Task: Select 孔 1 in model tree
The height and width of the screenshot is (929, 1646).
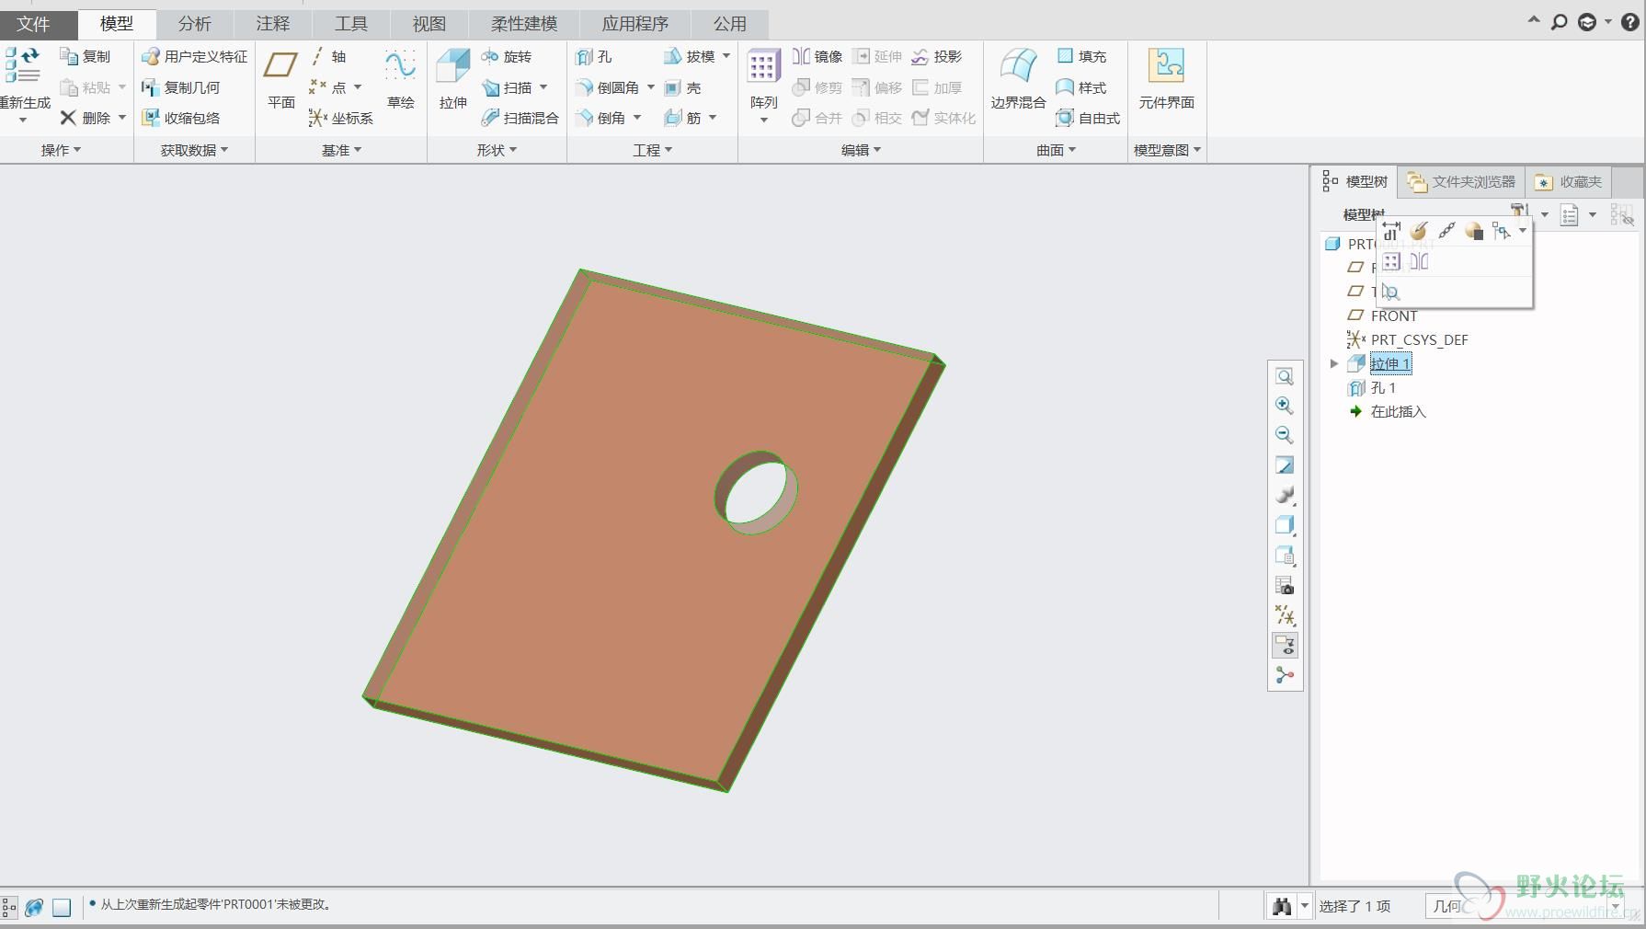Action: (x=1372, y=388)
